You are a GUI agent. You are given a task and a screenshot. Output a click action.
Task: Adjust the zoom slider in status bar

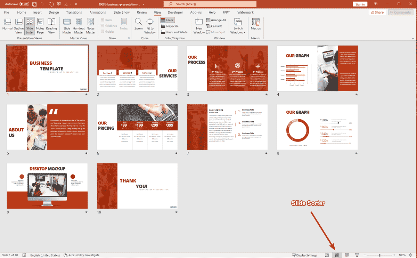[x=379, y=255]
